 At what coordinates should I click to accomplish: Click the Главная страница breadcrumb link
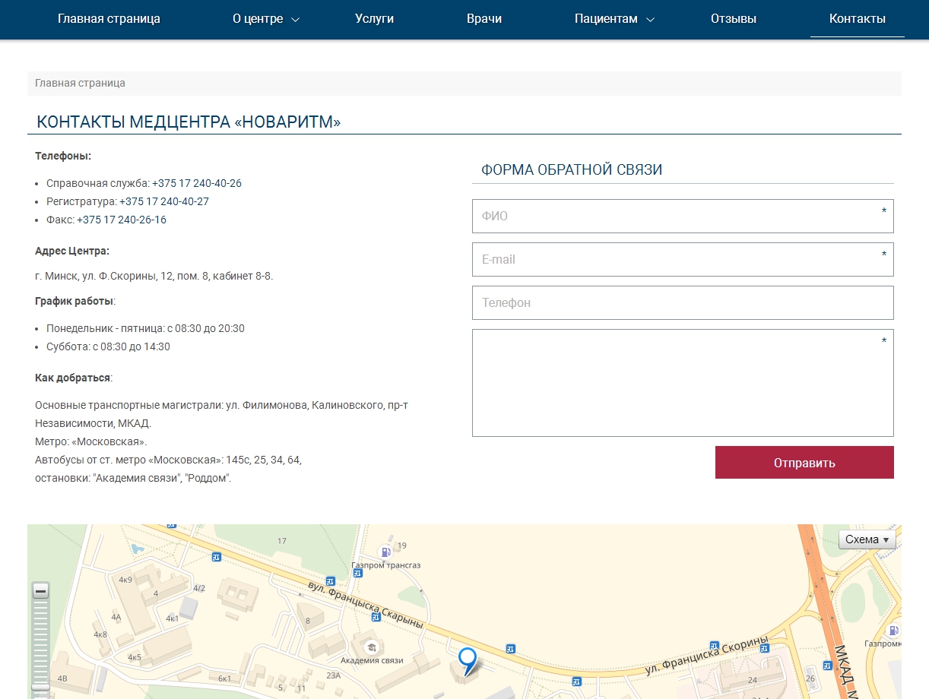[80, 83]
